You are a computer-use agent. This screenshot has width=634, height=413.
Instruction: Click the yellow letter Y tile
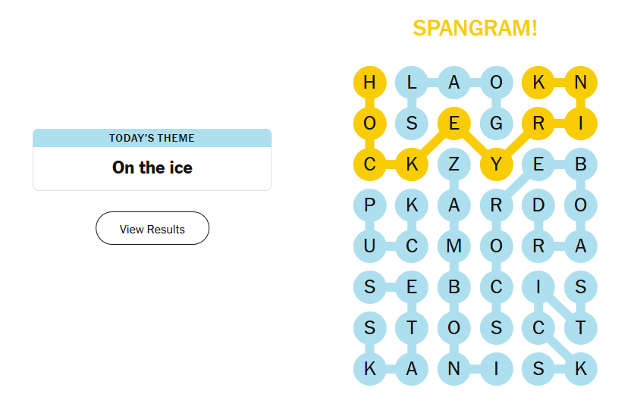pos(497,164)
